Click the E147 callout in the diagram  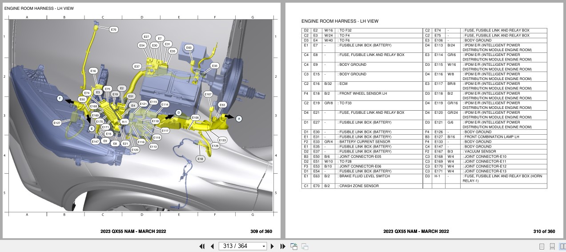(x=95, y=141)
